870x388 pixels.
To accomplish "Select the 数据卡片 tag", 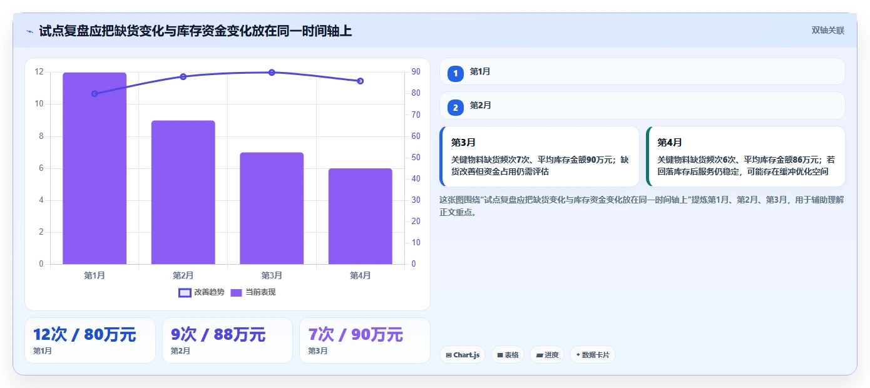I will click(592, 355).
